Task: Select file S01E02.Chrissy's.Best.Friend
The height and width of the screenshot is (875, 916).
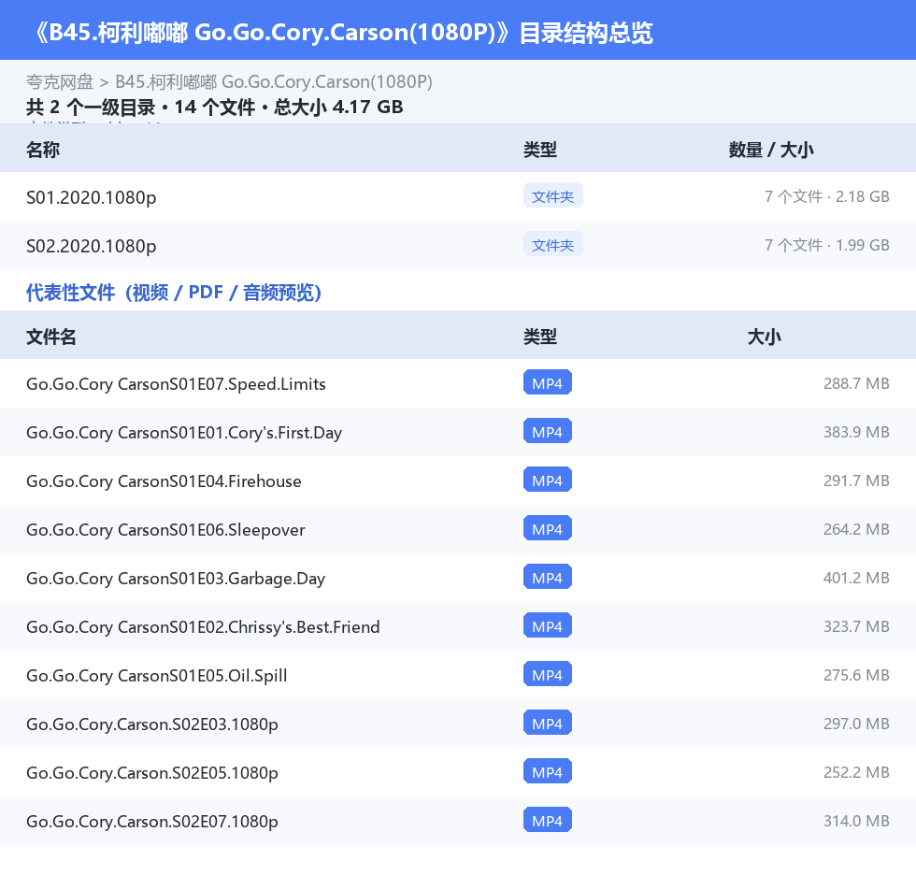Action: tap(203, 626)
